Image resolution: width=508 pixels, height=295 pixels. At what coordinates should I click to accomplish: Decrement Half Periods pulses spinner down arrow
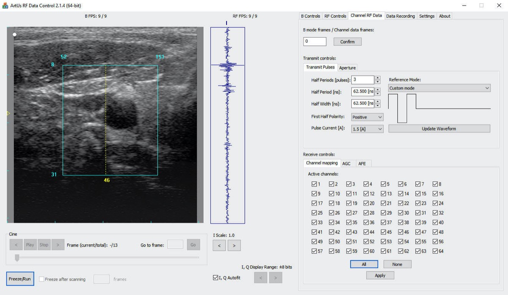pos(378,82)
